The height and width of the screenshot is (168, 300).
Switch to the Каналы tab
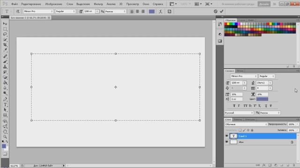[x=238, y=119]
